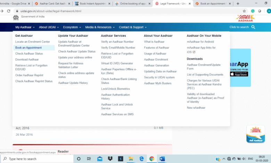Click the browser forward arrow
Viewport: 271px width, 163px height.
(2, 11)
